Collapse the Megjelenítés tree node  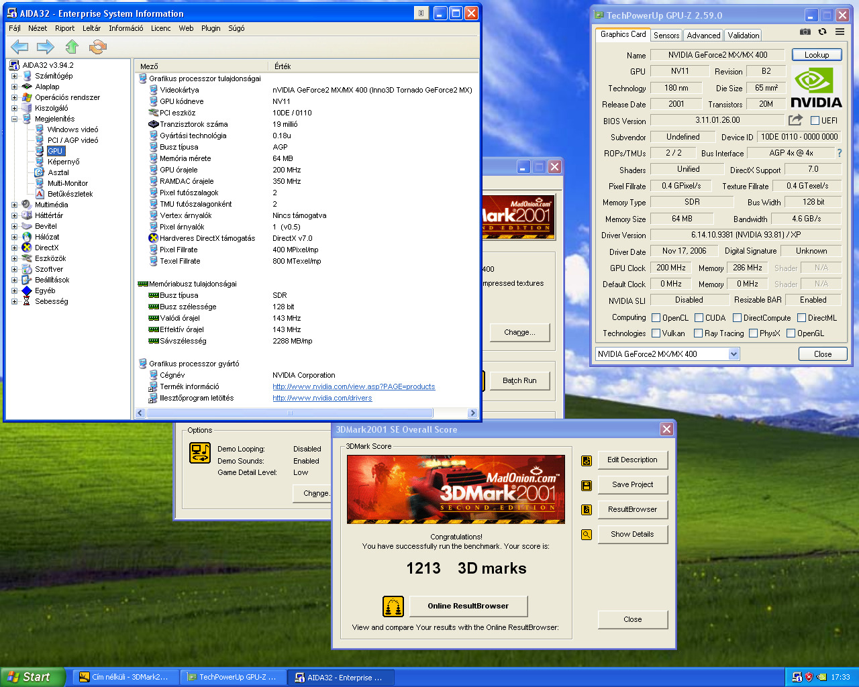click(14, 119)
